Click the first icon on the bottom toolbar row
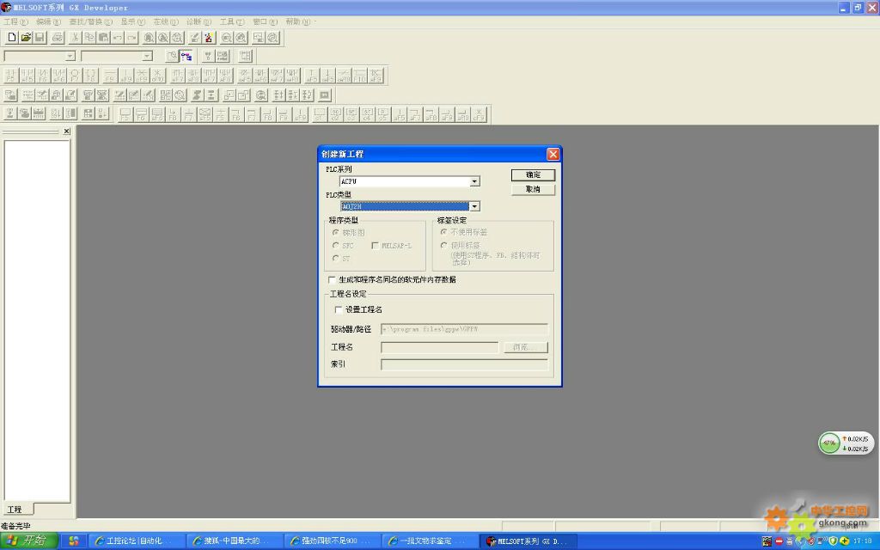The height and width of the screenshot is (550, 880). 10,113
